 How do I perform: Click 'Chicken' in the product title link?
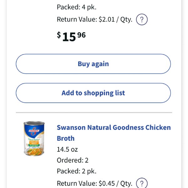[158, 128]
